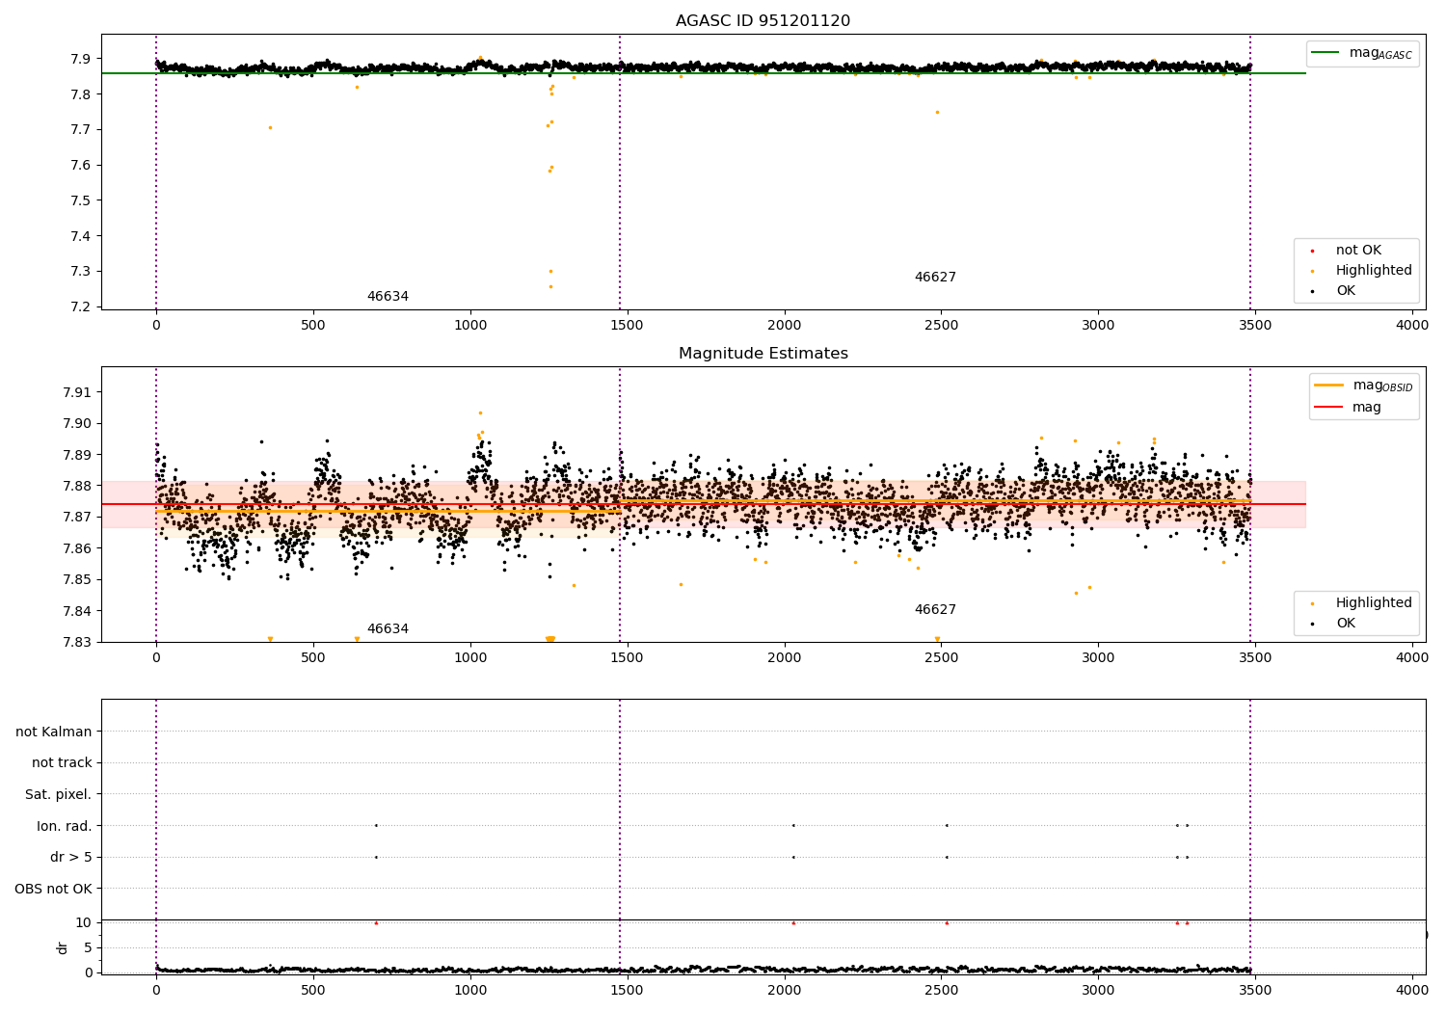Click the 7.8 y-tick in the top plot
Screen dimensions: 1446x1012
(x=81, y=94)
